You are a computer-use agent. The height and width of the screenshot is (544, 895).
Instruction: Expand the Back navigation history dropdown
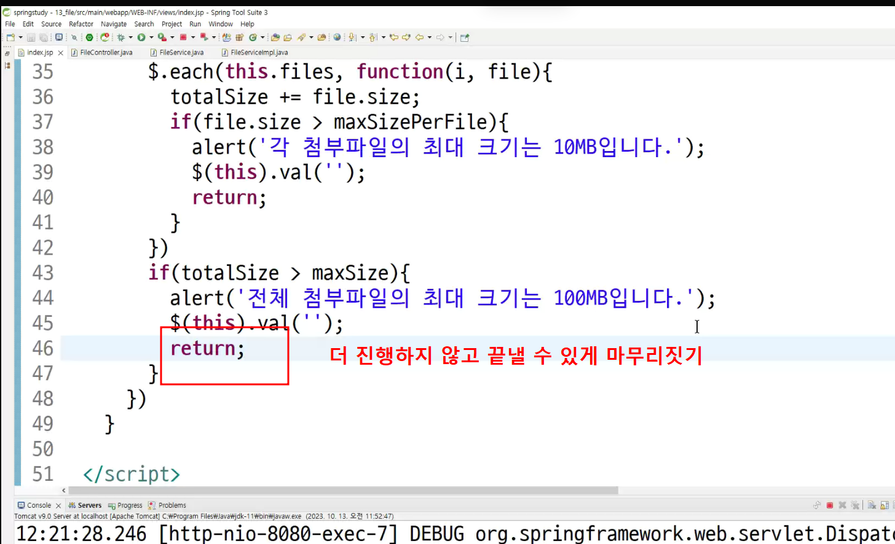click(429, 37)
